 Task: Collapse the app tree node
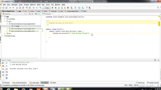(2, 16)
